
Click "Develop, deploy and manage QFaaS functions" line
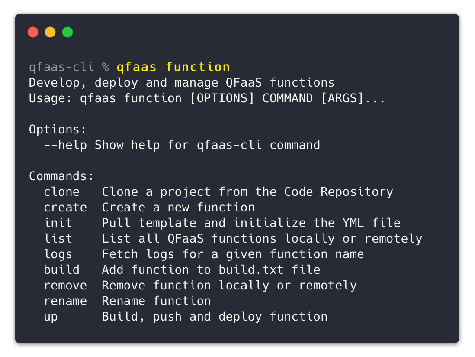pyautogui.click(x=182, y=83)
